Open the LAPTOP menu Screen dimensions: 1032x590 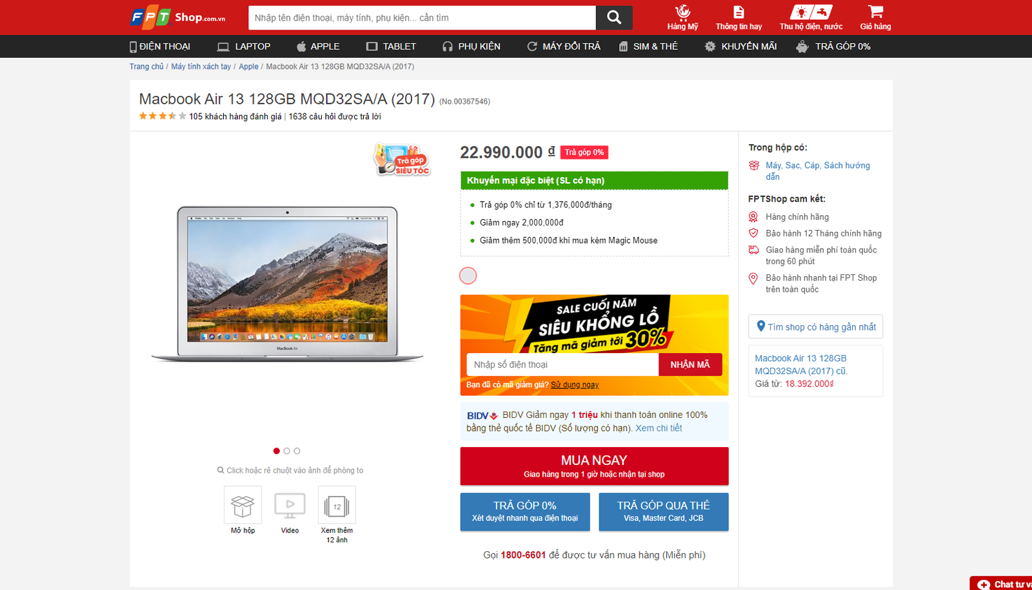tap(244, 46)
